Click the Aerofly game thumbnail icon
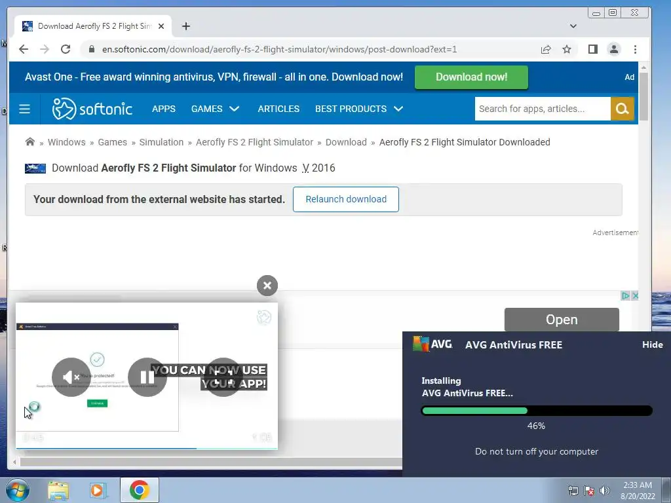Image resolution: width=671 pixels, height=503 pixels. [x=35, y=168]
